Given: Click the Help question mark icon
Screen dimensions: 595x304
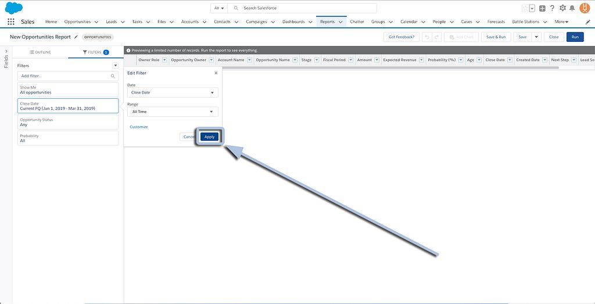Looking at the screenshot, I should click(x=552, y=8).
